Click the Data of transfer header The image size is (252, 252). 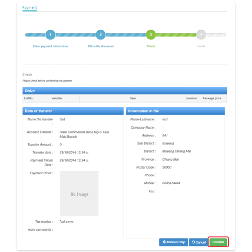coord(73,111)
